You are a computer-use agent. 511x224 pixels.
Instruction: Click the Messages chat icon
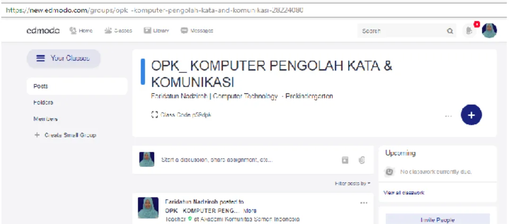pos(184,31)
